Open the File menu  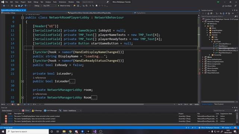coord(7,2)
